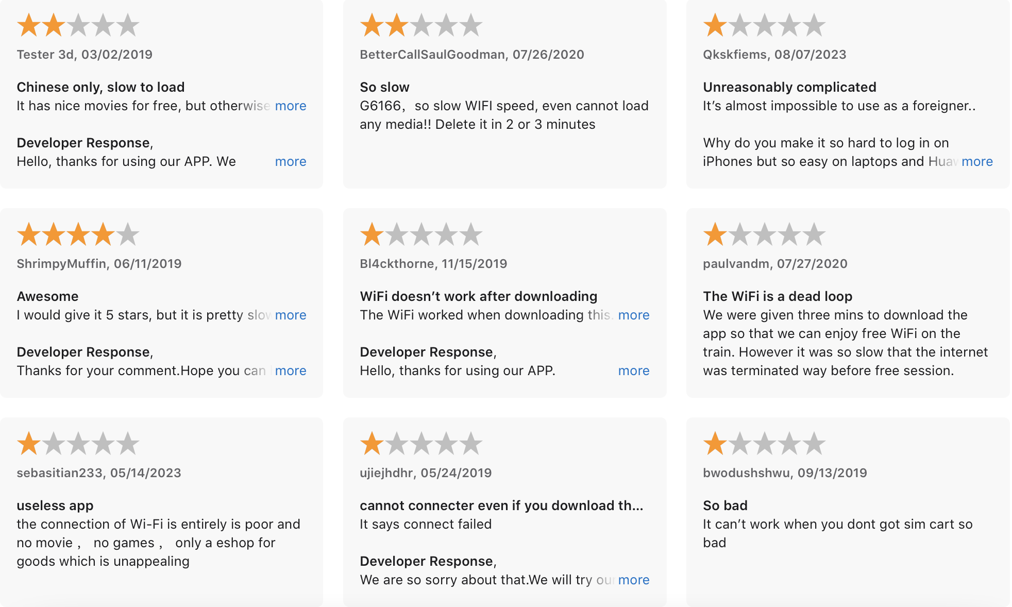Click the star rating on paulvandm review
This screenshot has height=607, width=1012.
point(765,234)
